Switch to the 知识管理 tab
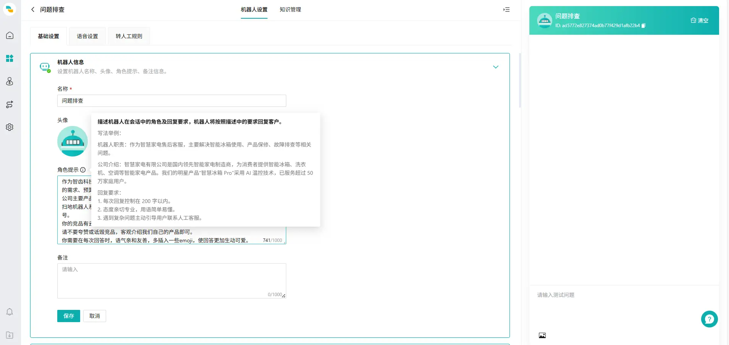This screenshot has height=345, width=729. click(290, 10)
